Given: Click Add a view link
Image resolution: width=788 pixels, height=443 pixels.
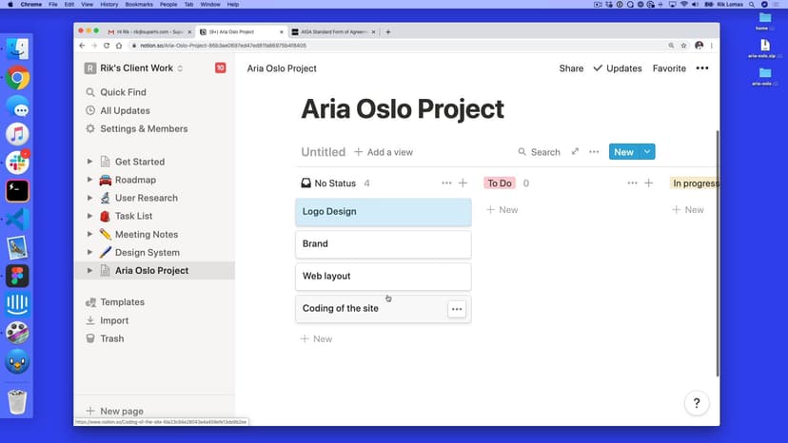Looking at the screenshot, I should tap(383, 152).
